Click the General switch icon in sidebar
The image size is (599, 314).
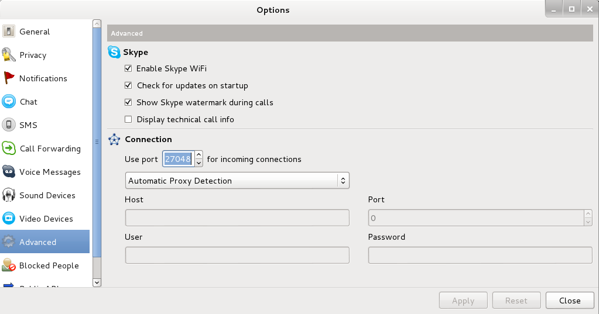click(8, 32)
